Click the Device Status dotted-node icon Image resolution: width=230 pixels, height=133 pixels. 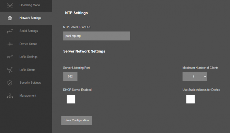(x=10, y=44)
